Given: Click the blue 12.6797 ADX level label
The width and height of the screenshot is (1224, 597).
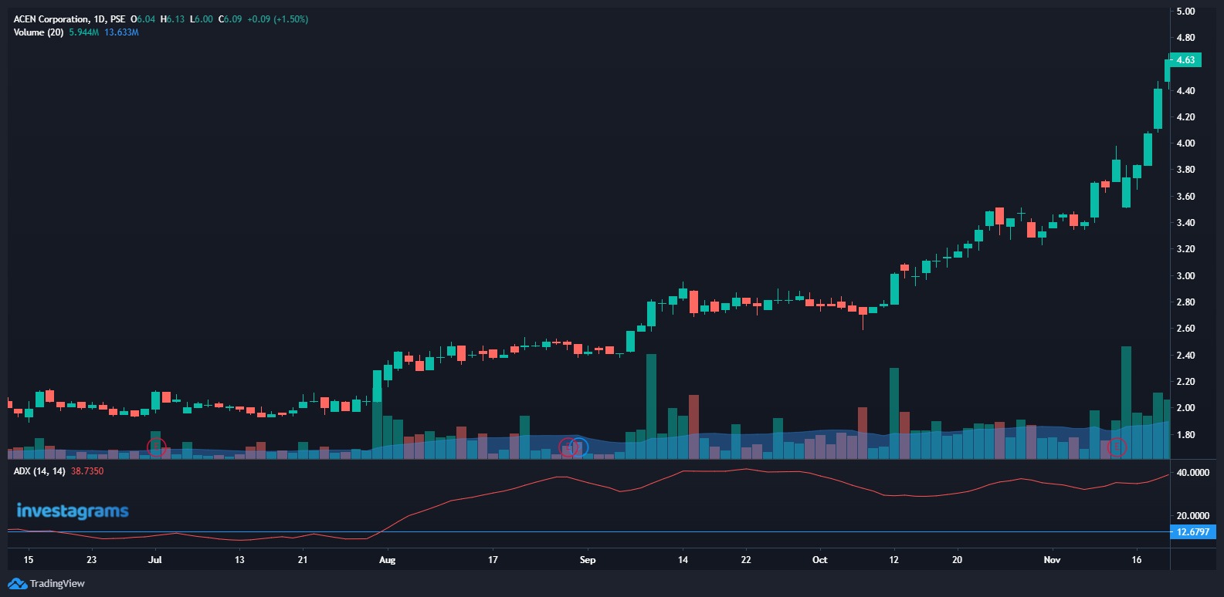Looking at the screenshot, I should (1193, 532).
